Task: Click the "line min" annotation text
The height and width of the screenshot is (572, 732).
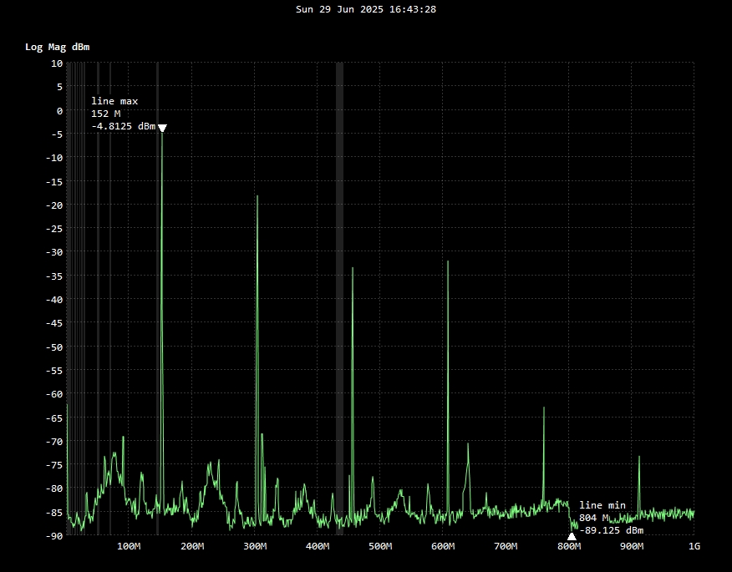Action: (602, 505)
